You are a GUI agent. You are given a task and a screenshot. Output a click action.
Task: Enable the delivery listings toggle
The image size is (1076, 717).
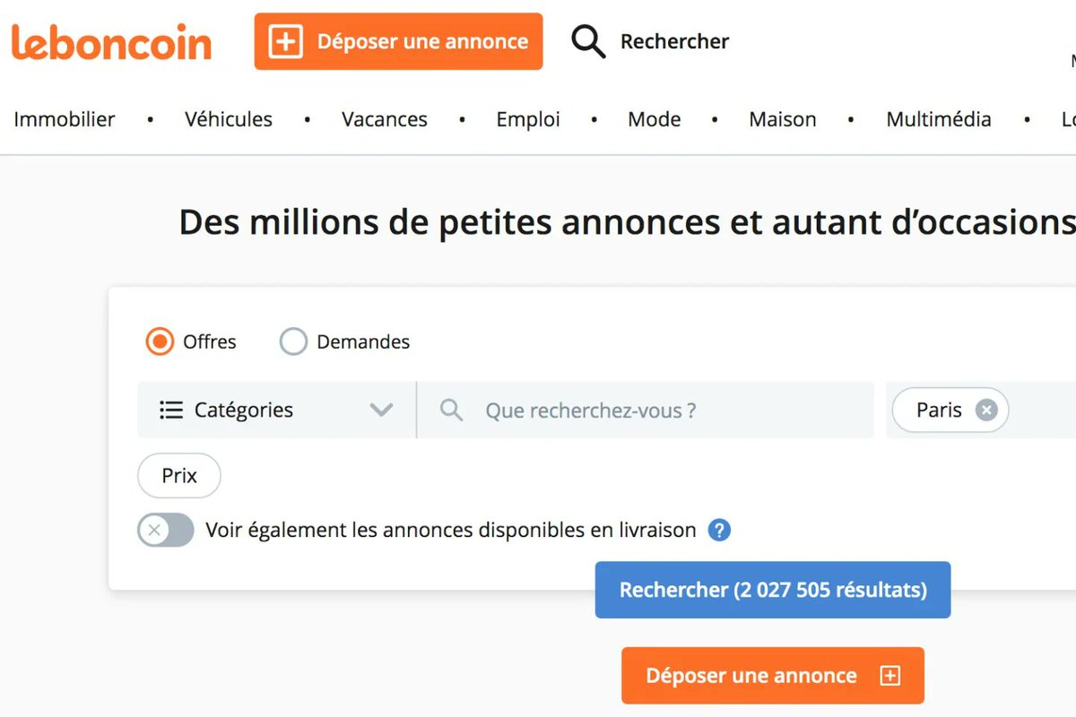(x=166, y=530)
